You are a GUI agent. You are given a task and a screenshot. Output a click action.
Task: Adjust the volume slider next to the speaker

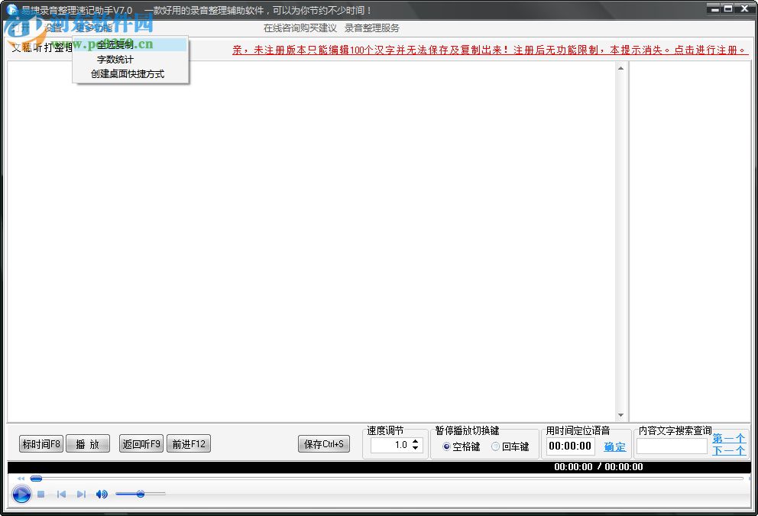point(141,495)
